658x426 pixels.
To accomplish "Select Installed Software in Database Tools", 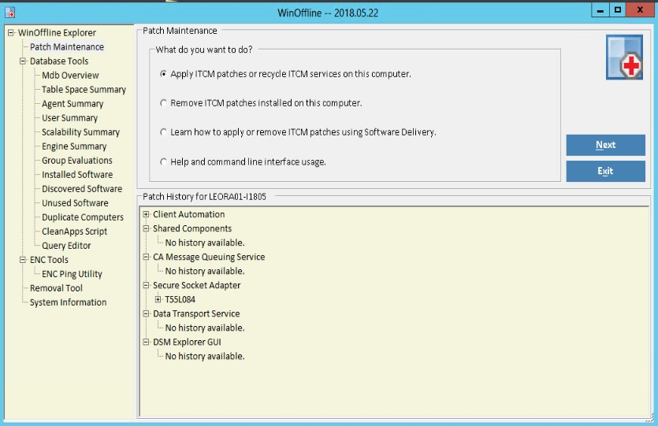I will 77,175.
